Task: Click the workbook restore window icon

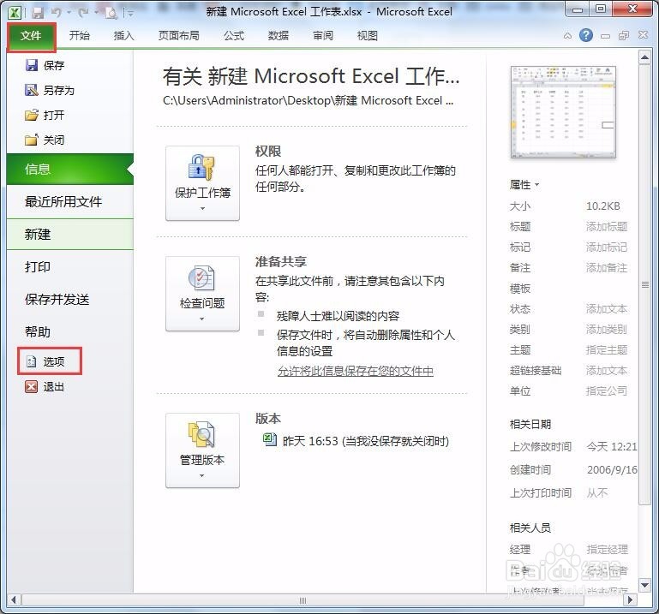Action: tap(624, 36)
